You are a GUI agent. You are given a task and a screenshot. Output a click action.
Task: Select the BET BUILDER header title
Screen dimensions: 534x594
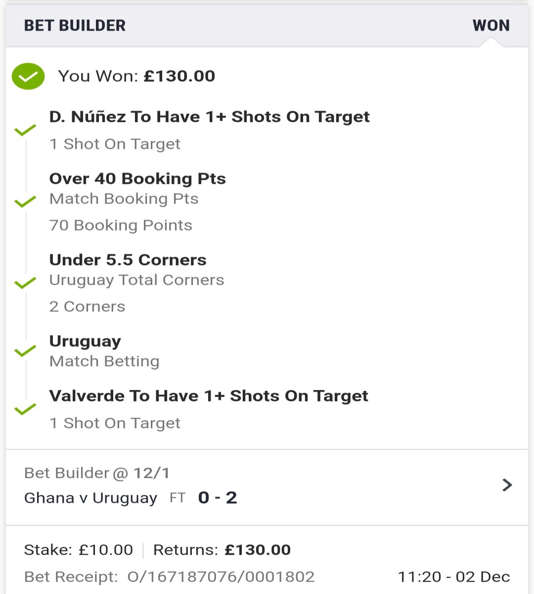click(75, 25)
